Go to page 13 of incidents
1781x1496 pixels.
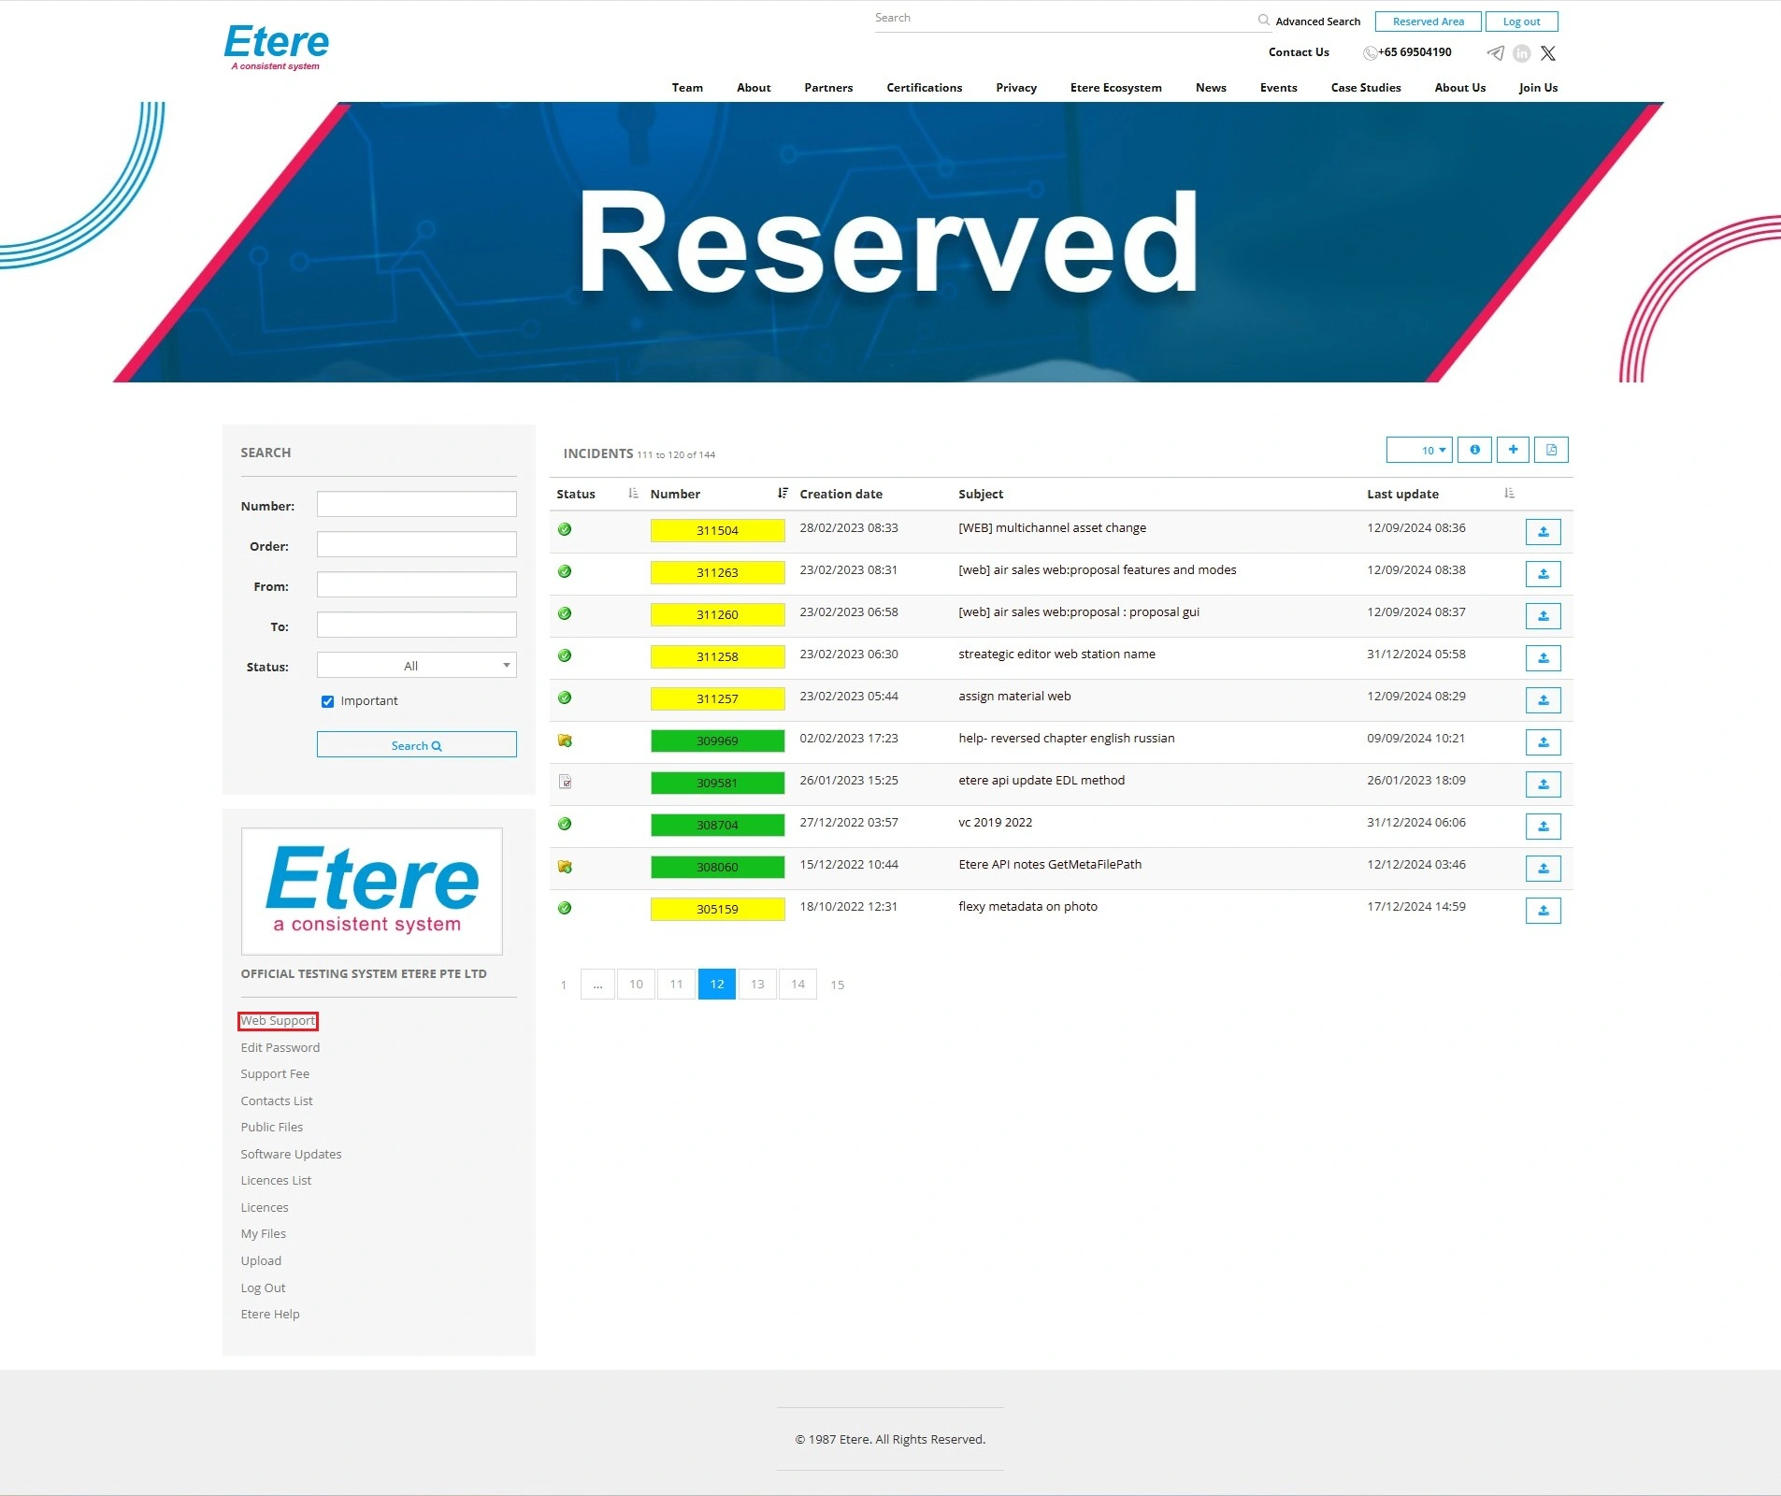[757, 985]
